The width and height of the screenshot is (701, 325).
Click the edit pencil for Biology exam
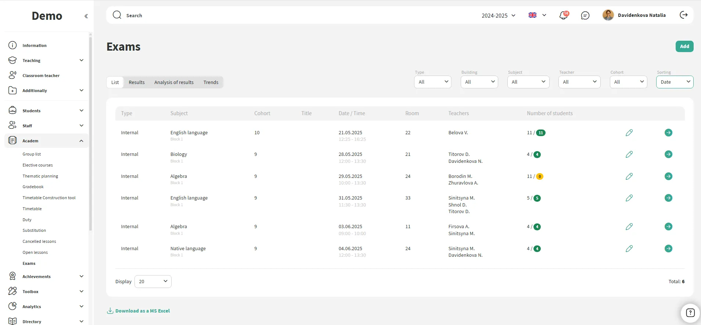coord(629,154)
